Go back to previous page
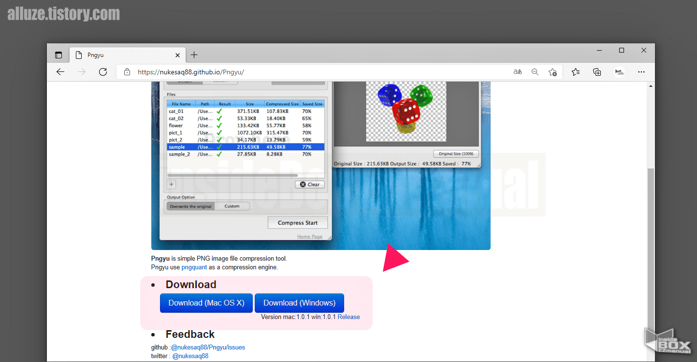 (x=60, y=72)
